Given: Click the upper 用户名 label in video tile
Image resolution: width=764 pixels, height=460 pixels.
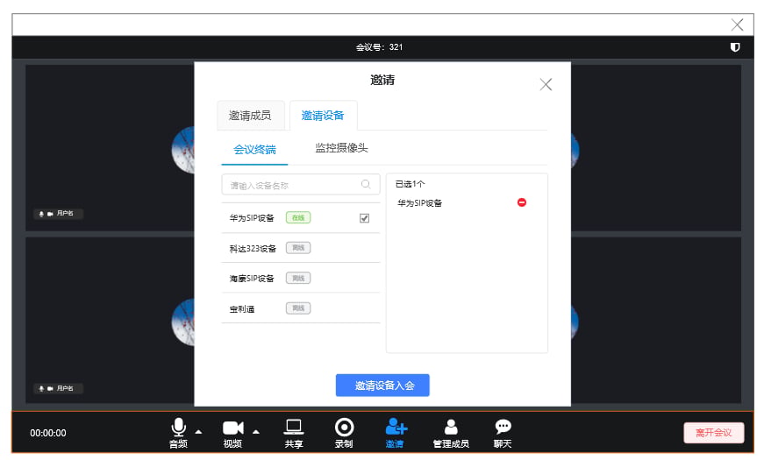Looking at the screenshot, I should pyautogui.click(x=65, y=213).
